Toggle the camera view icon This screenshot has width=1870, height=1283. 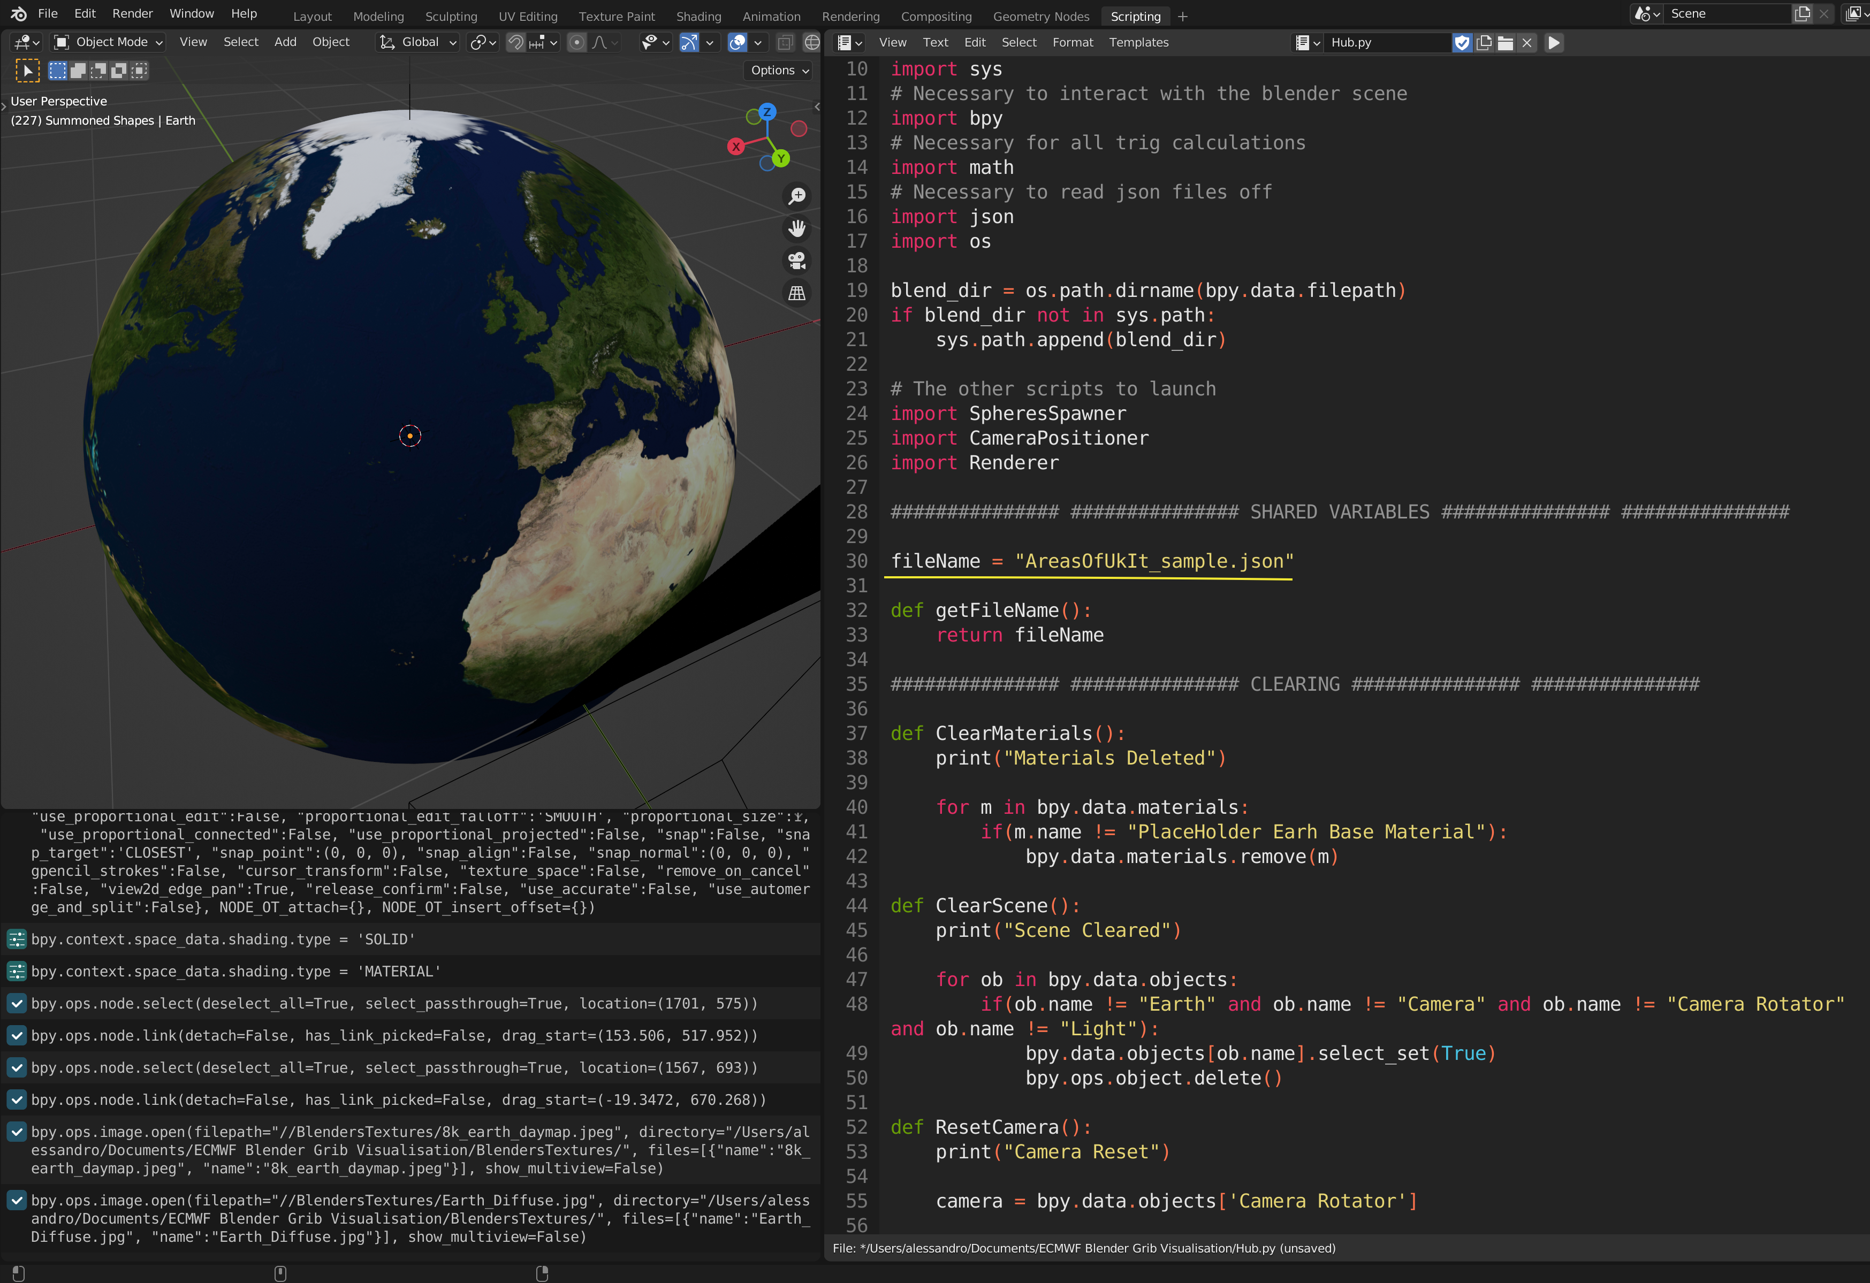[796, 261]
